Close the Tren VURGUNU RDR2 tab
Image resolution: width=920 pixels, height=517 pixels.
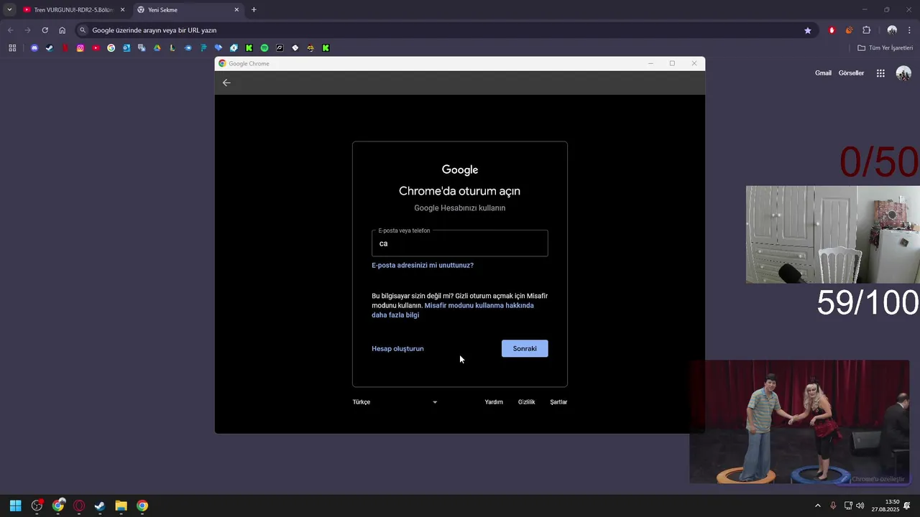122,10
